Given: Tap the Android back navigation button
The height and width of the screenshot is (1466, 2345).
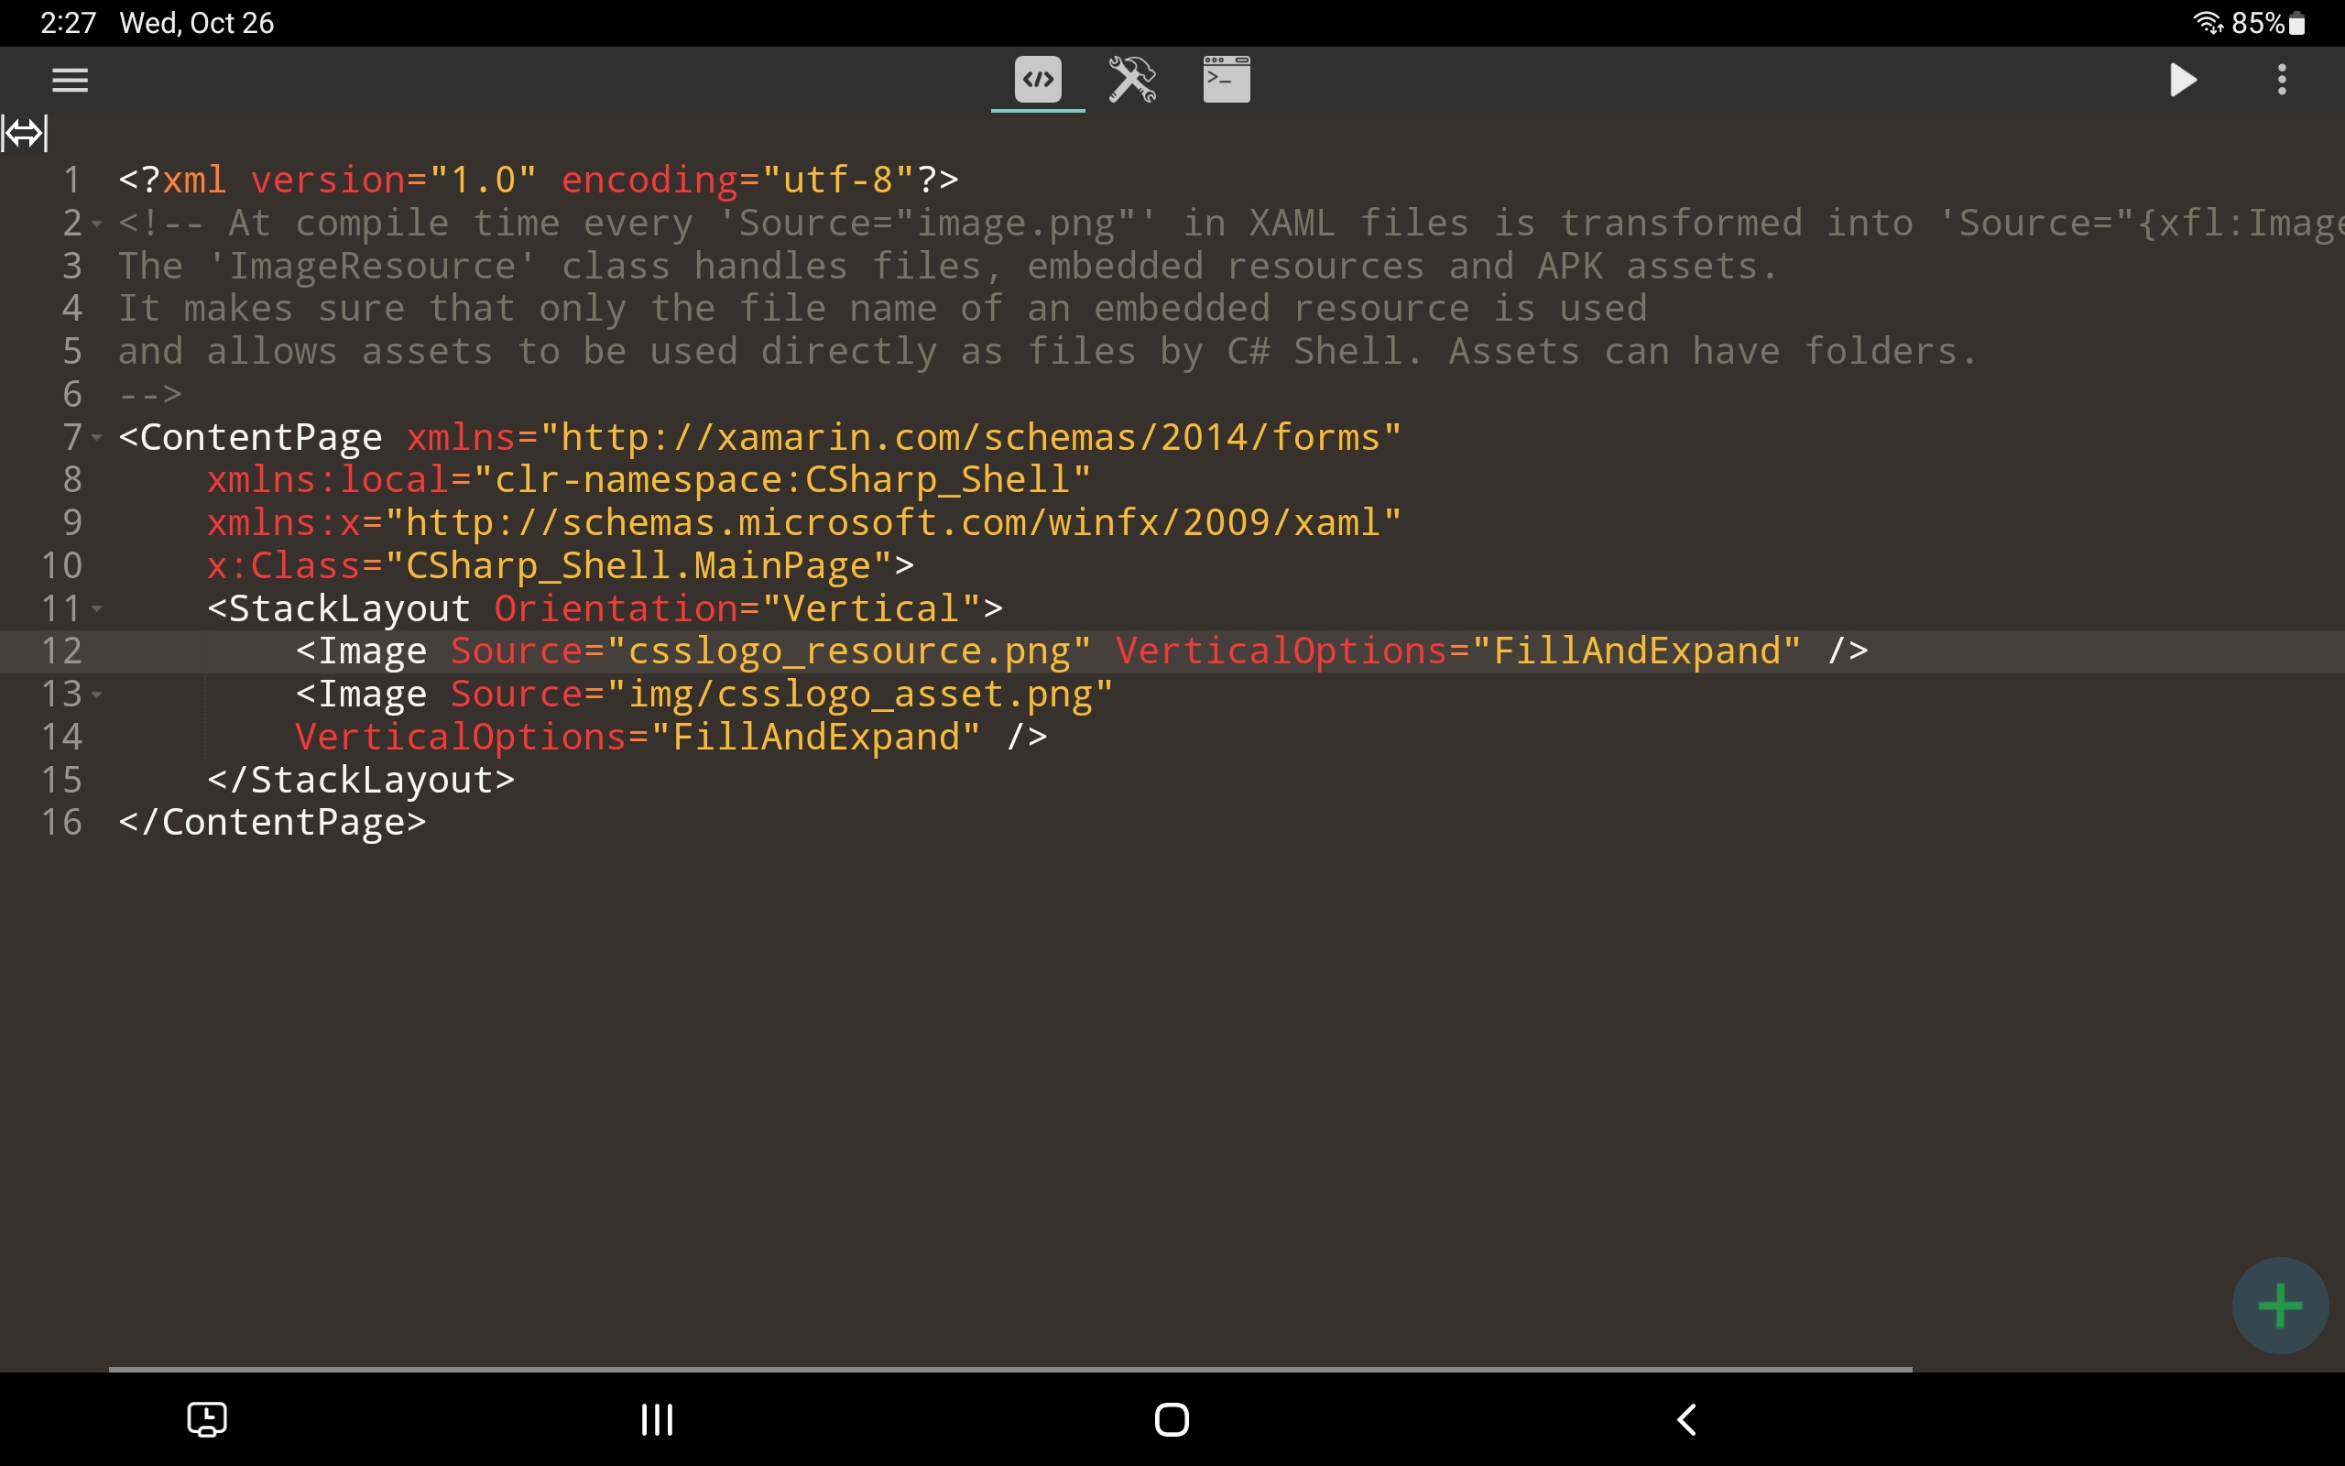Looking at the screenshot, I should click(1687, 1419).
